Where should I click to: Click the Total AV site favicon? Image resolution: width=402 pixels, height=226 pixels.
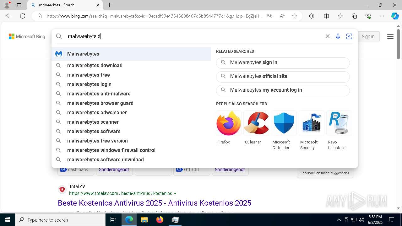[x=62, y=190]
